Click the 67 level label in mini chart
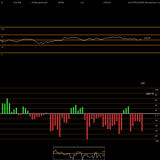160x160 pixels. [103, 152]
